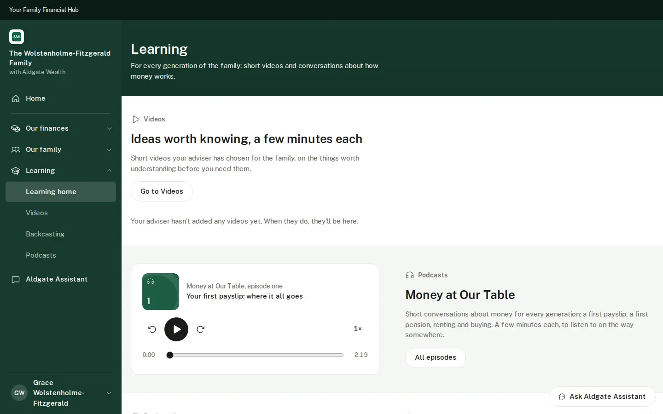
Task: Click 'The Wolstenholme-Fitzgerald Family' title
Action: click(x=60, y=58)
